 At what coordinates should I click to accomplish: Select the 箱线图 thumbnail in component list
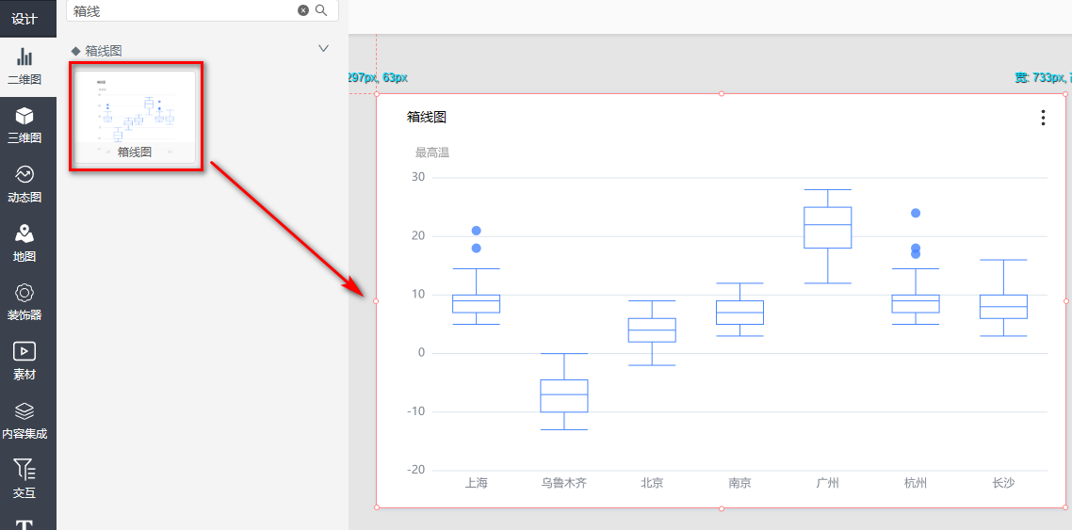pyautogui.click(x=136, y=117)
